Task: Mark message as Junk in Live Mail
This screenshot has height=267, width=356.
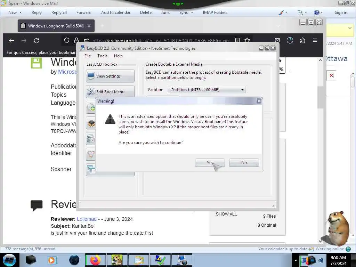Action: (x=165, y=13)
